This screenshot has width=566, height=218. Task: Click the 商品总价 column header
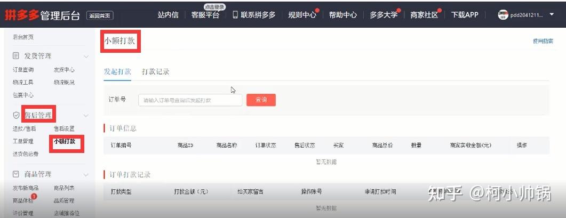(x=382, y=146)
